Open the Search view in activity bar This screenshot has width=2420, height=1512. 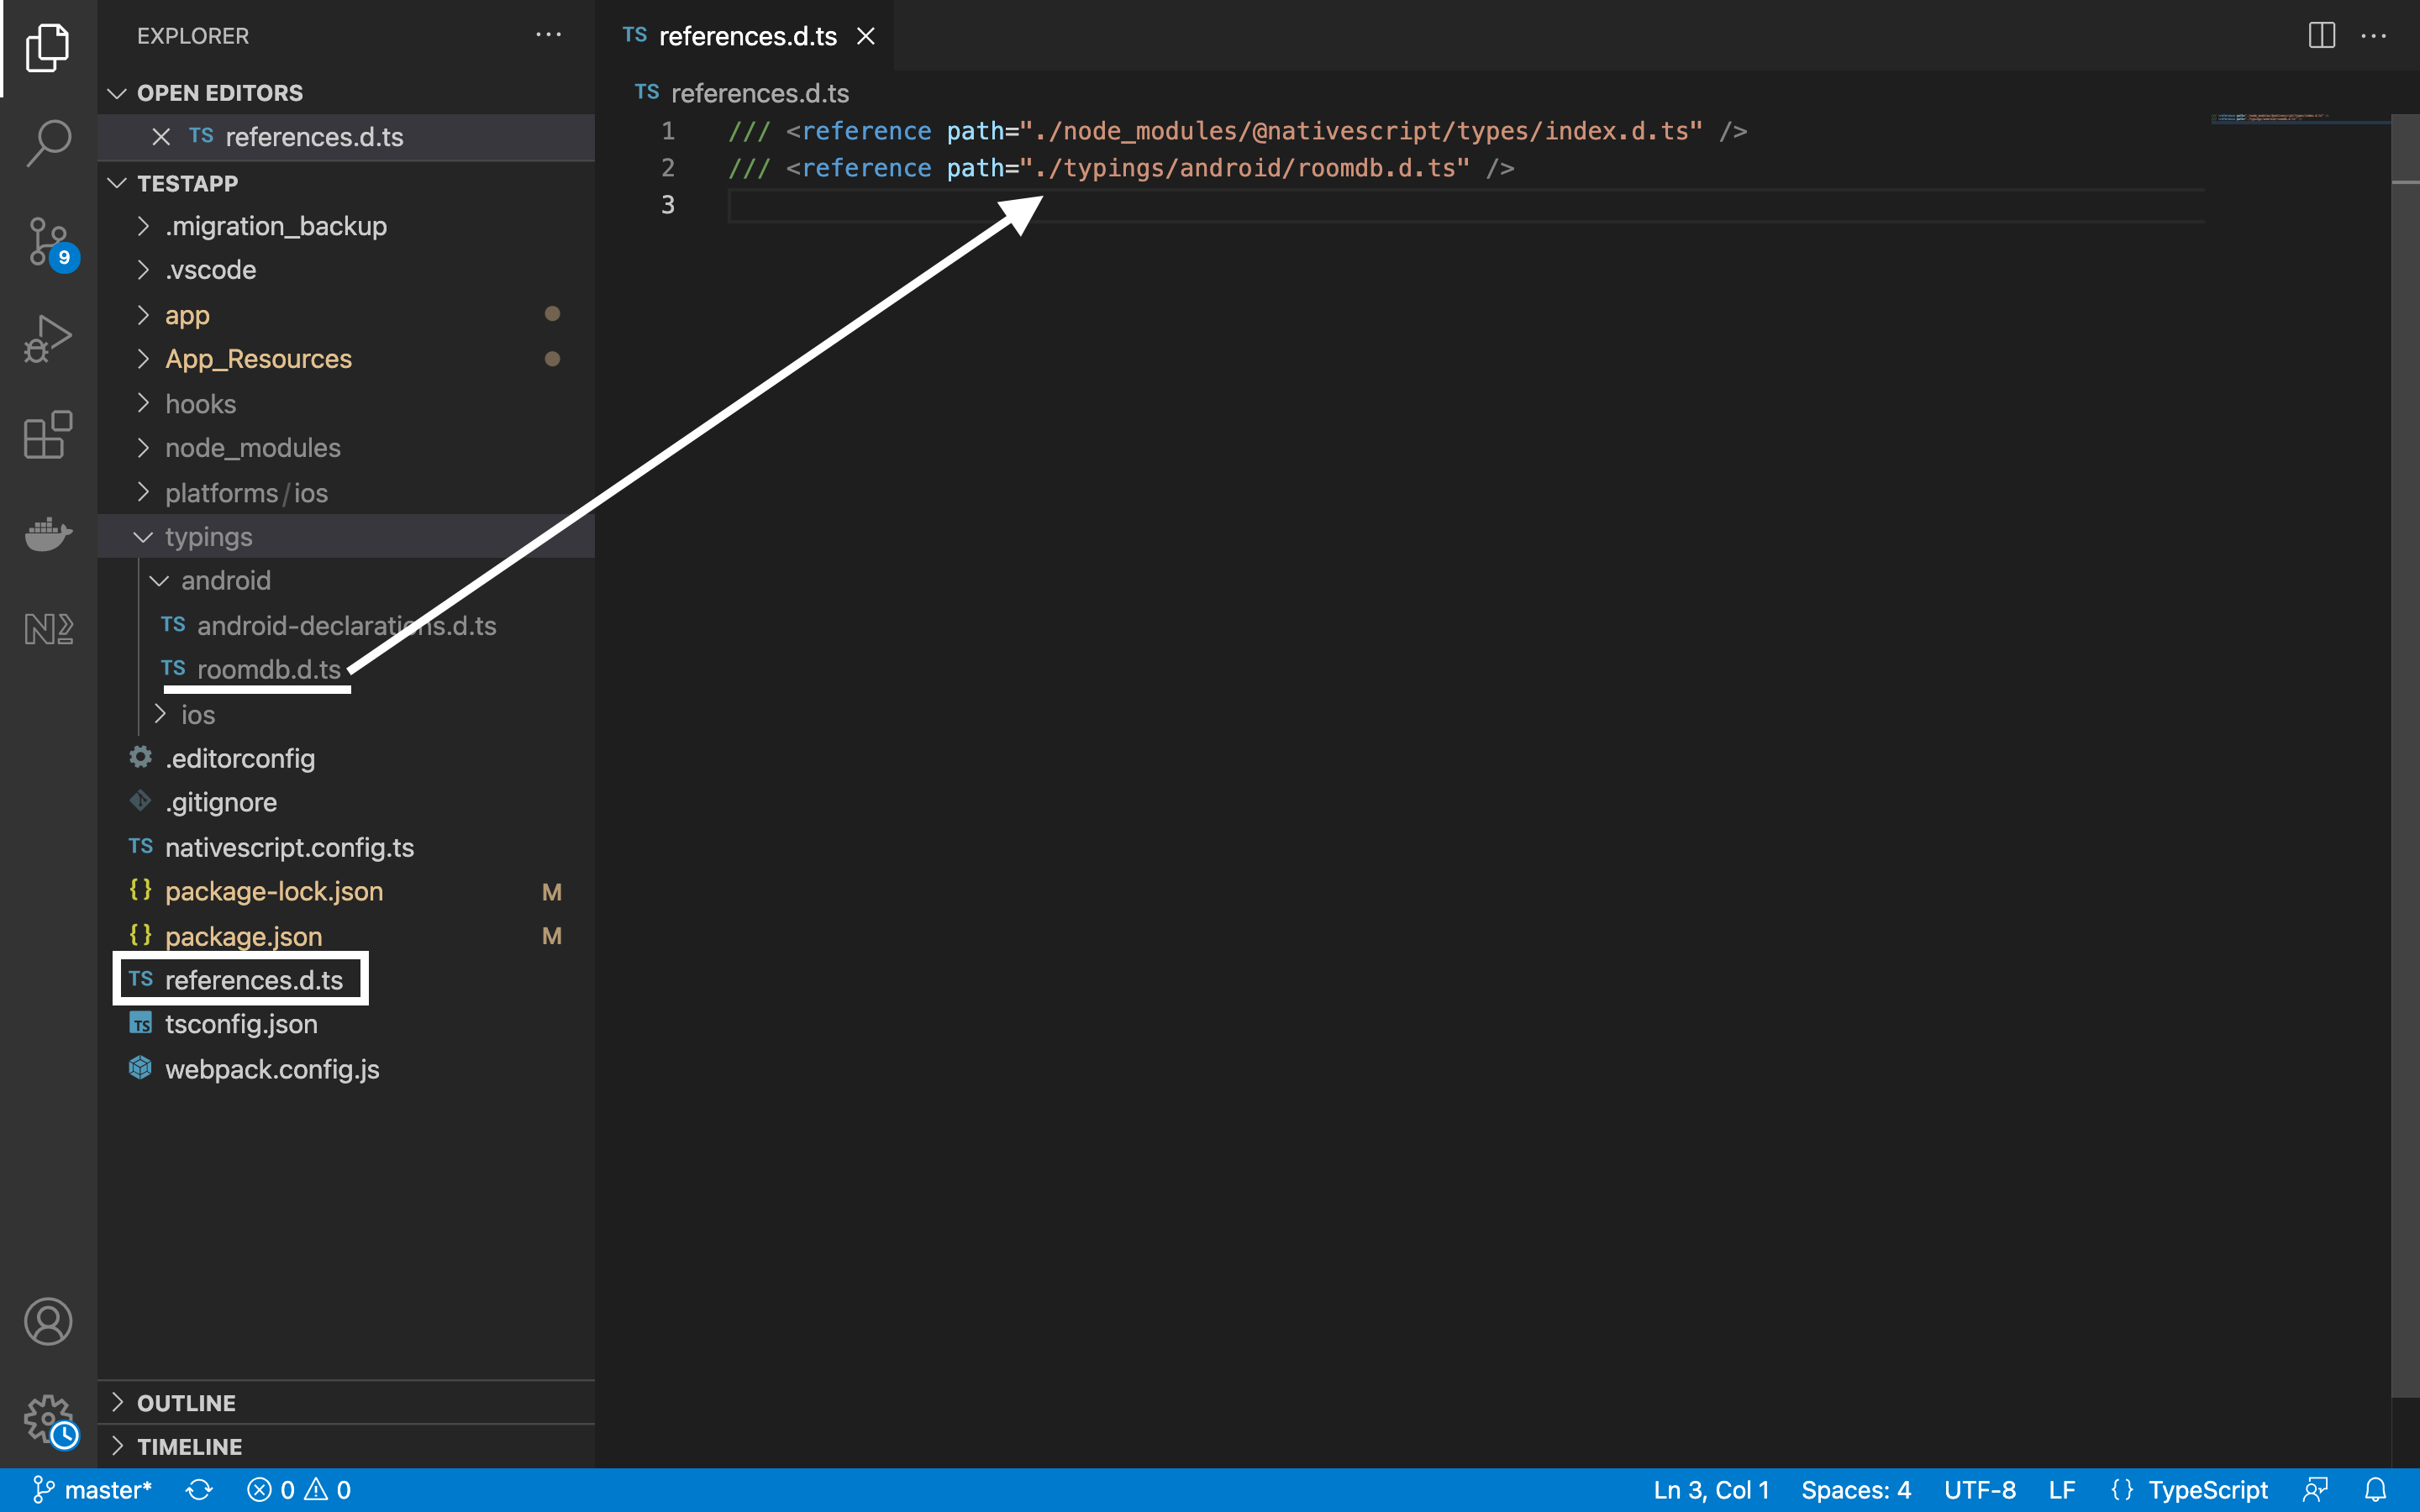[48, 143]
